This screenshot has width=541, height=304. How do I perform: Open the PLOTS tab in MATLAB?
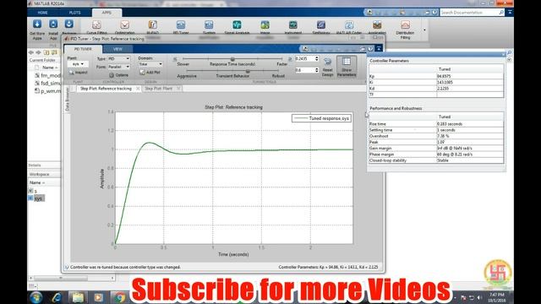point(74,13)
